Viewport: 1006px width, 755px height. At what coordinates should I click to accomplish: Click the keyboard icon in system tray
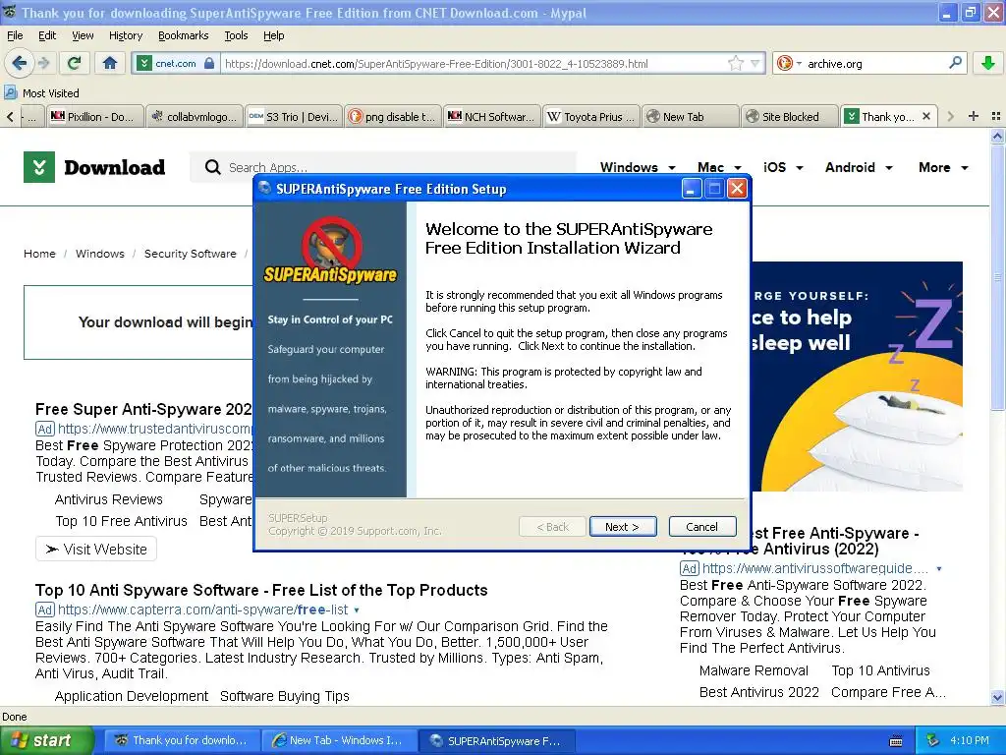tap(896, 741)
